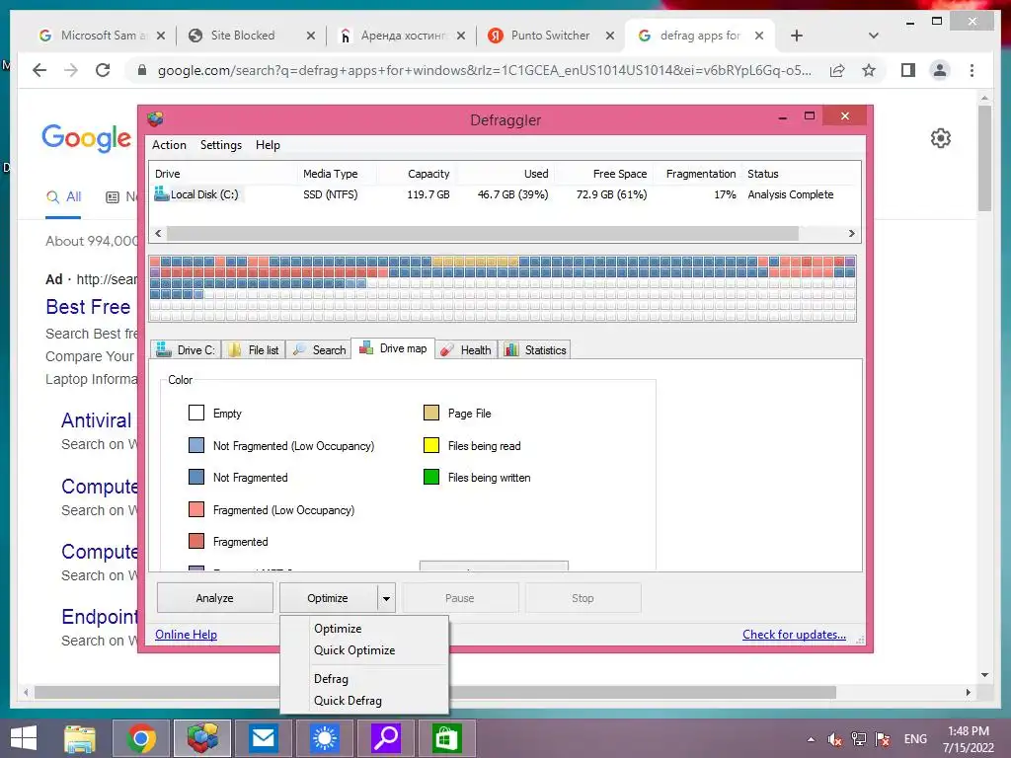Image resolution: width=1011 pixels, height=758 pixels.
Task: Open the Settings menu in Defraggler
Action: [220, 145]
